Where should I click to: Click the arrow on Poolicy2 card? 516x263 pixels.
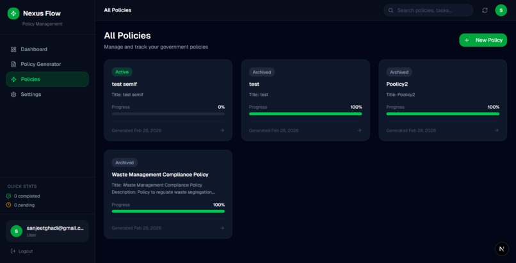497,131
